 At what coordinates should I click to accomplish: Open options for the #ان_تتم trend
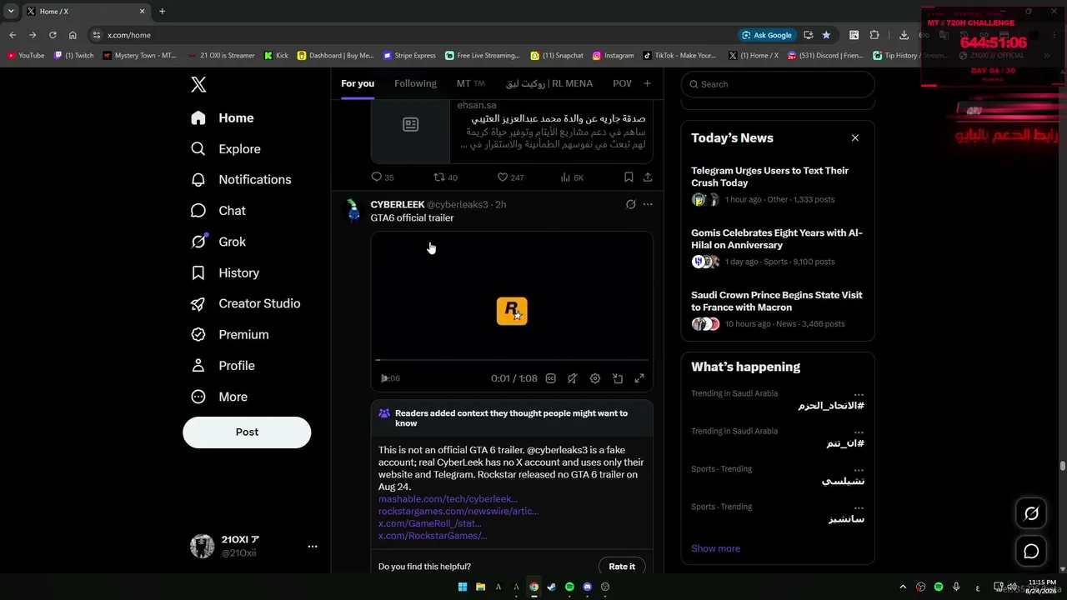point(859,432)
